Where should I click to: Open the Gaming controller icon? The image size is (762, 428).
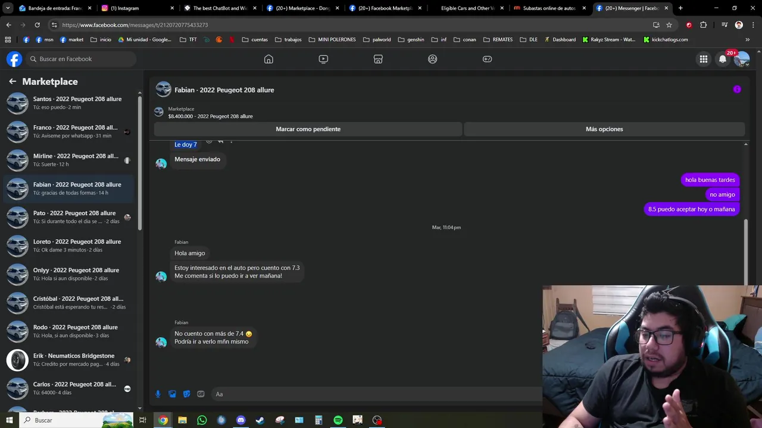487,59
